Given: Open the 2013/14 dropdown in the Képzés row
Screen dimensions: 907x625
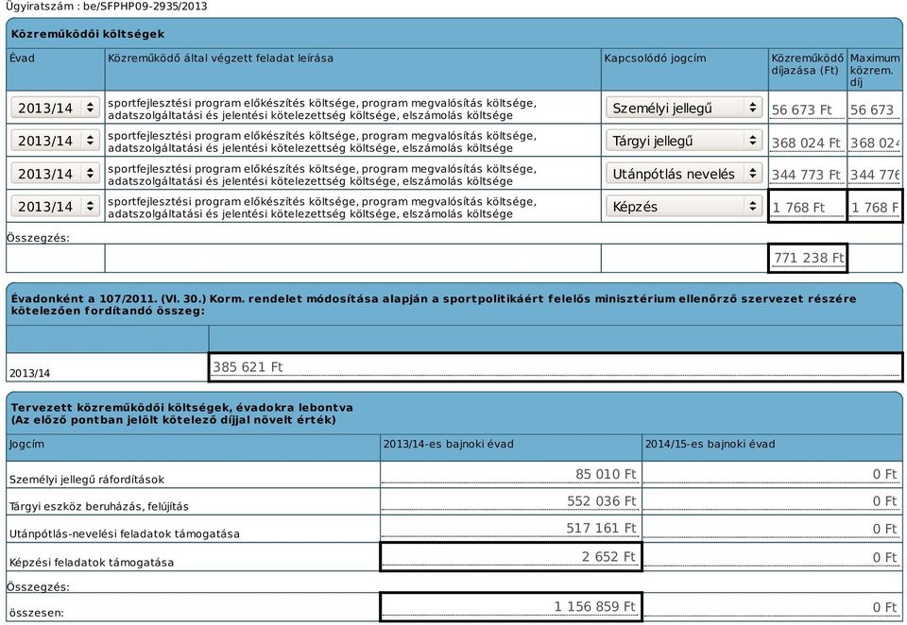Looking at the screenshot, I should tap(56, 207).
